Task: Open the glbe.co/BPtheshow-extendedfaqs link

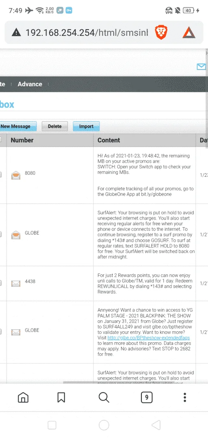Action: (149, 338)
